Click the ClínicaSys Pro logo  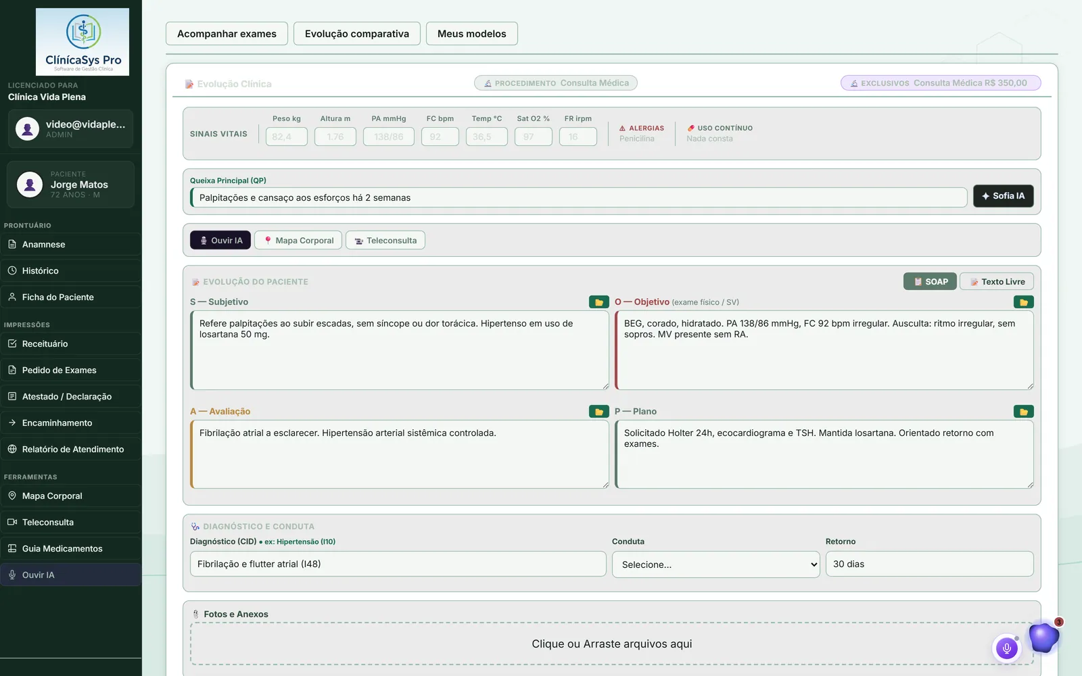click(83, 42)
